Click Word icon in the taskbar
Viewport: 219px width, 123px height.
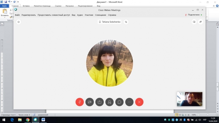pos(43,120)
